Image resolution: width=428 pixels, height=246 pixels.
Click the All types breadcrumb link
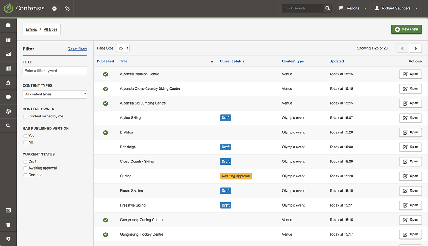point(50,29)
